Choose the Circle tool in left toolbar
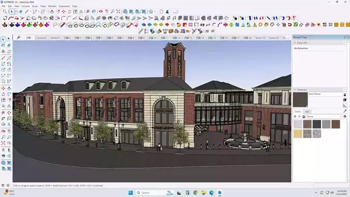The width and height of the screenshot is (350, 197). point(3,70)
